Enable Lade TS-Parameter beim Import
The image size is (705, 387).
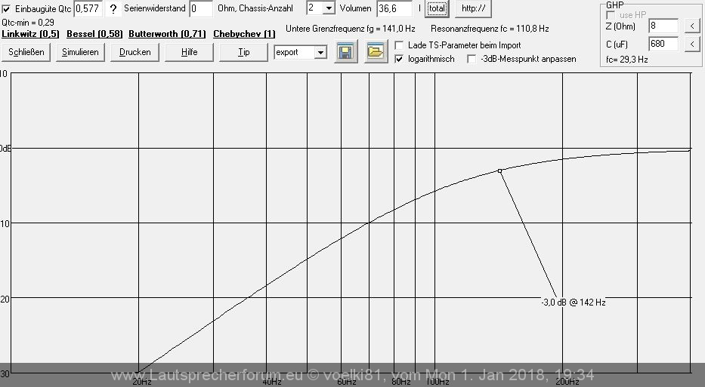tap(400, 45)
